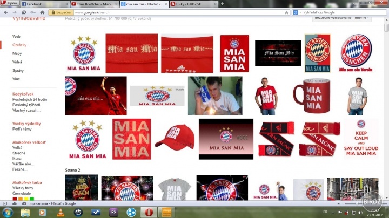Open the zoom level arrow in status bar
The width and height of the screenshot is (389, 218).
[x=338, y=203]
